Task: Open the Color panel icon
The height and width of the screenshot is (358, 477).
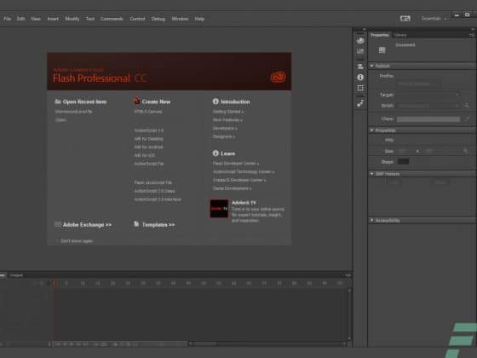Action: point(360,40)
